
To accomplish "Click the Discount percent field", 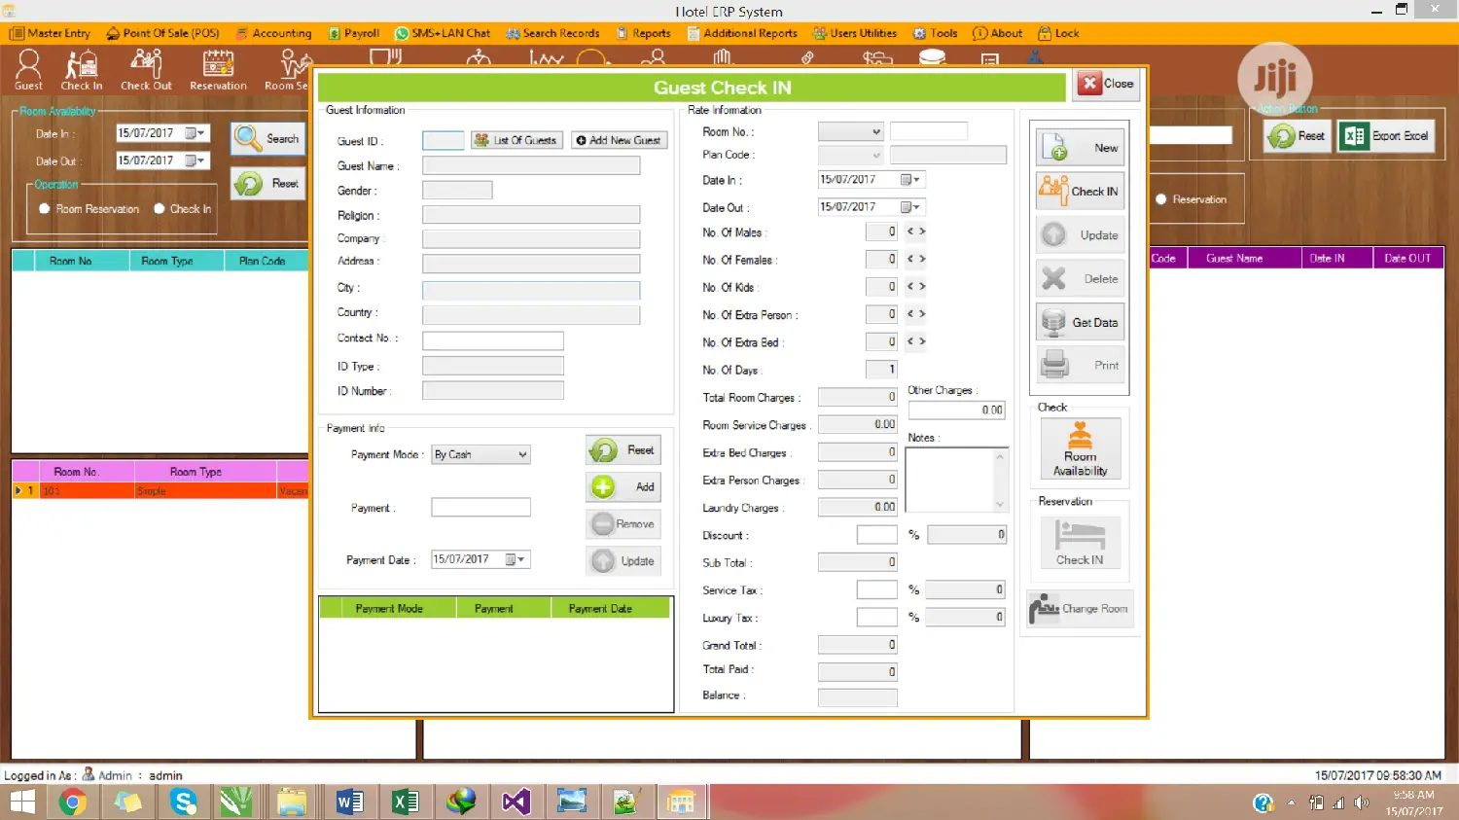I will [x=876, y=535].
